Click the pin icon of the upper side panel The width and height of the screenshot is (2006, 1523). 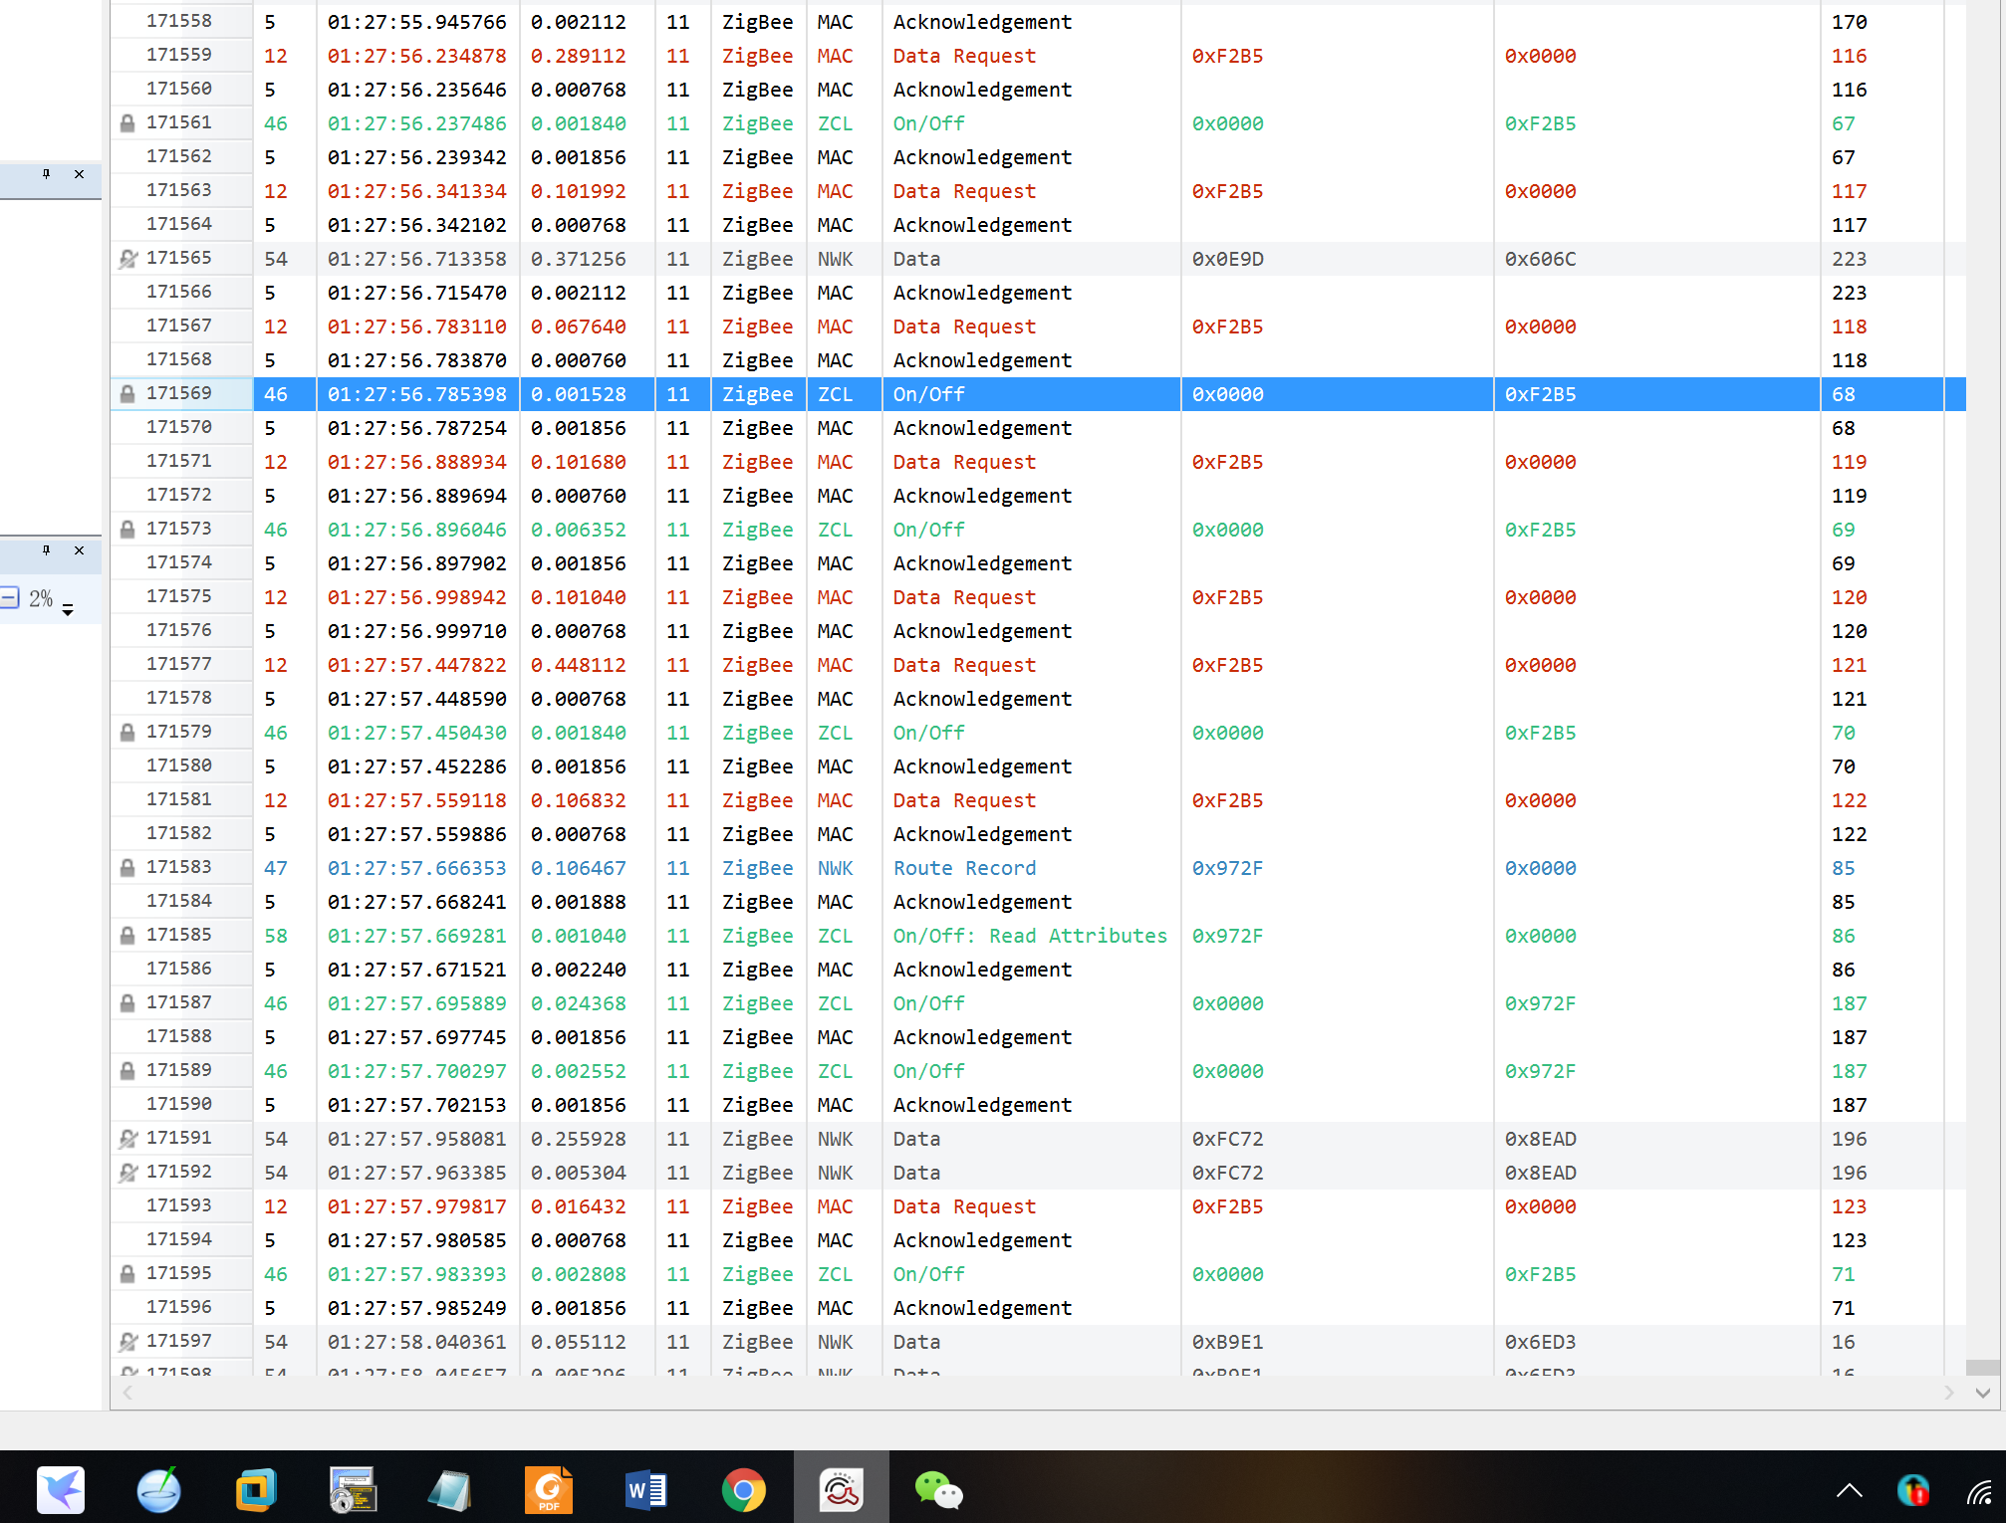click(x=46, y=174)
